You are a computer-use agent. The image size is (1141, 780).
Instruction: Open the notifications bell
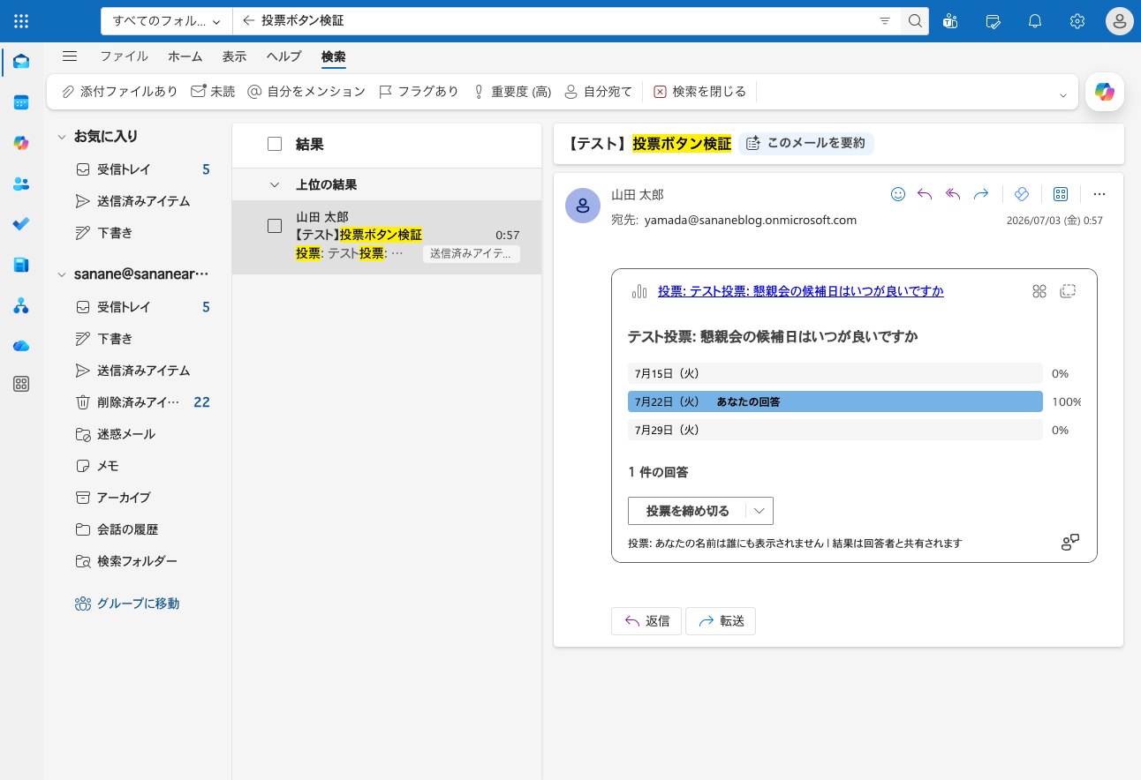(1035, 21)
